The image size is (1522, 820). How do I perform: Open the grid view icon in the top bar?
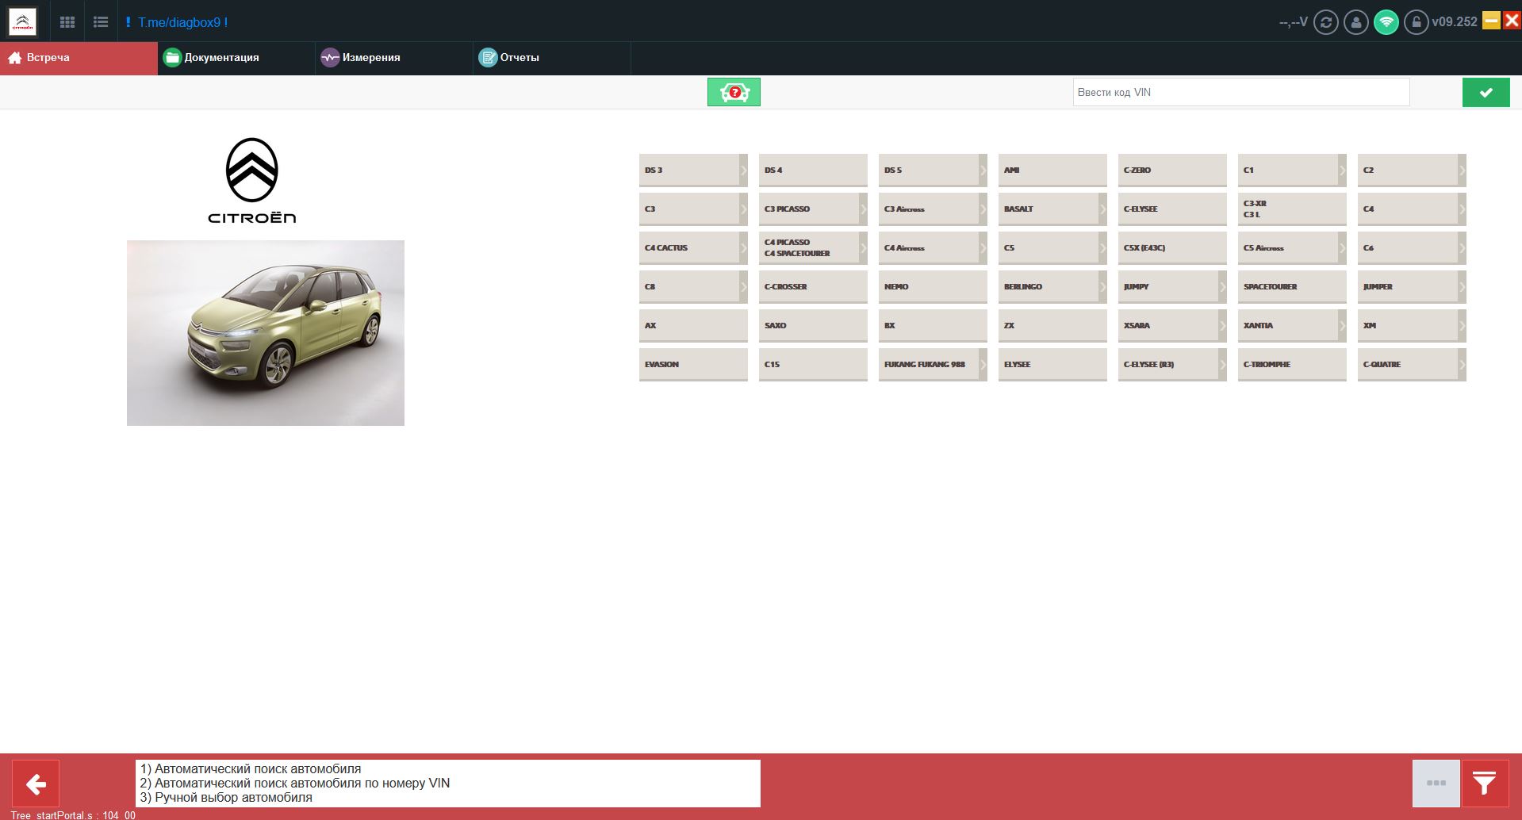67,22
